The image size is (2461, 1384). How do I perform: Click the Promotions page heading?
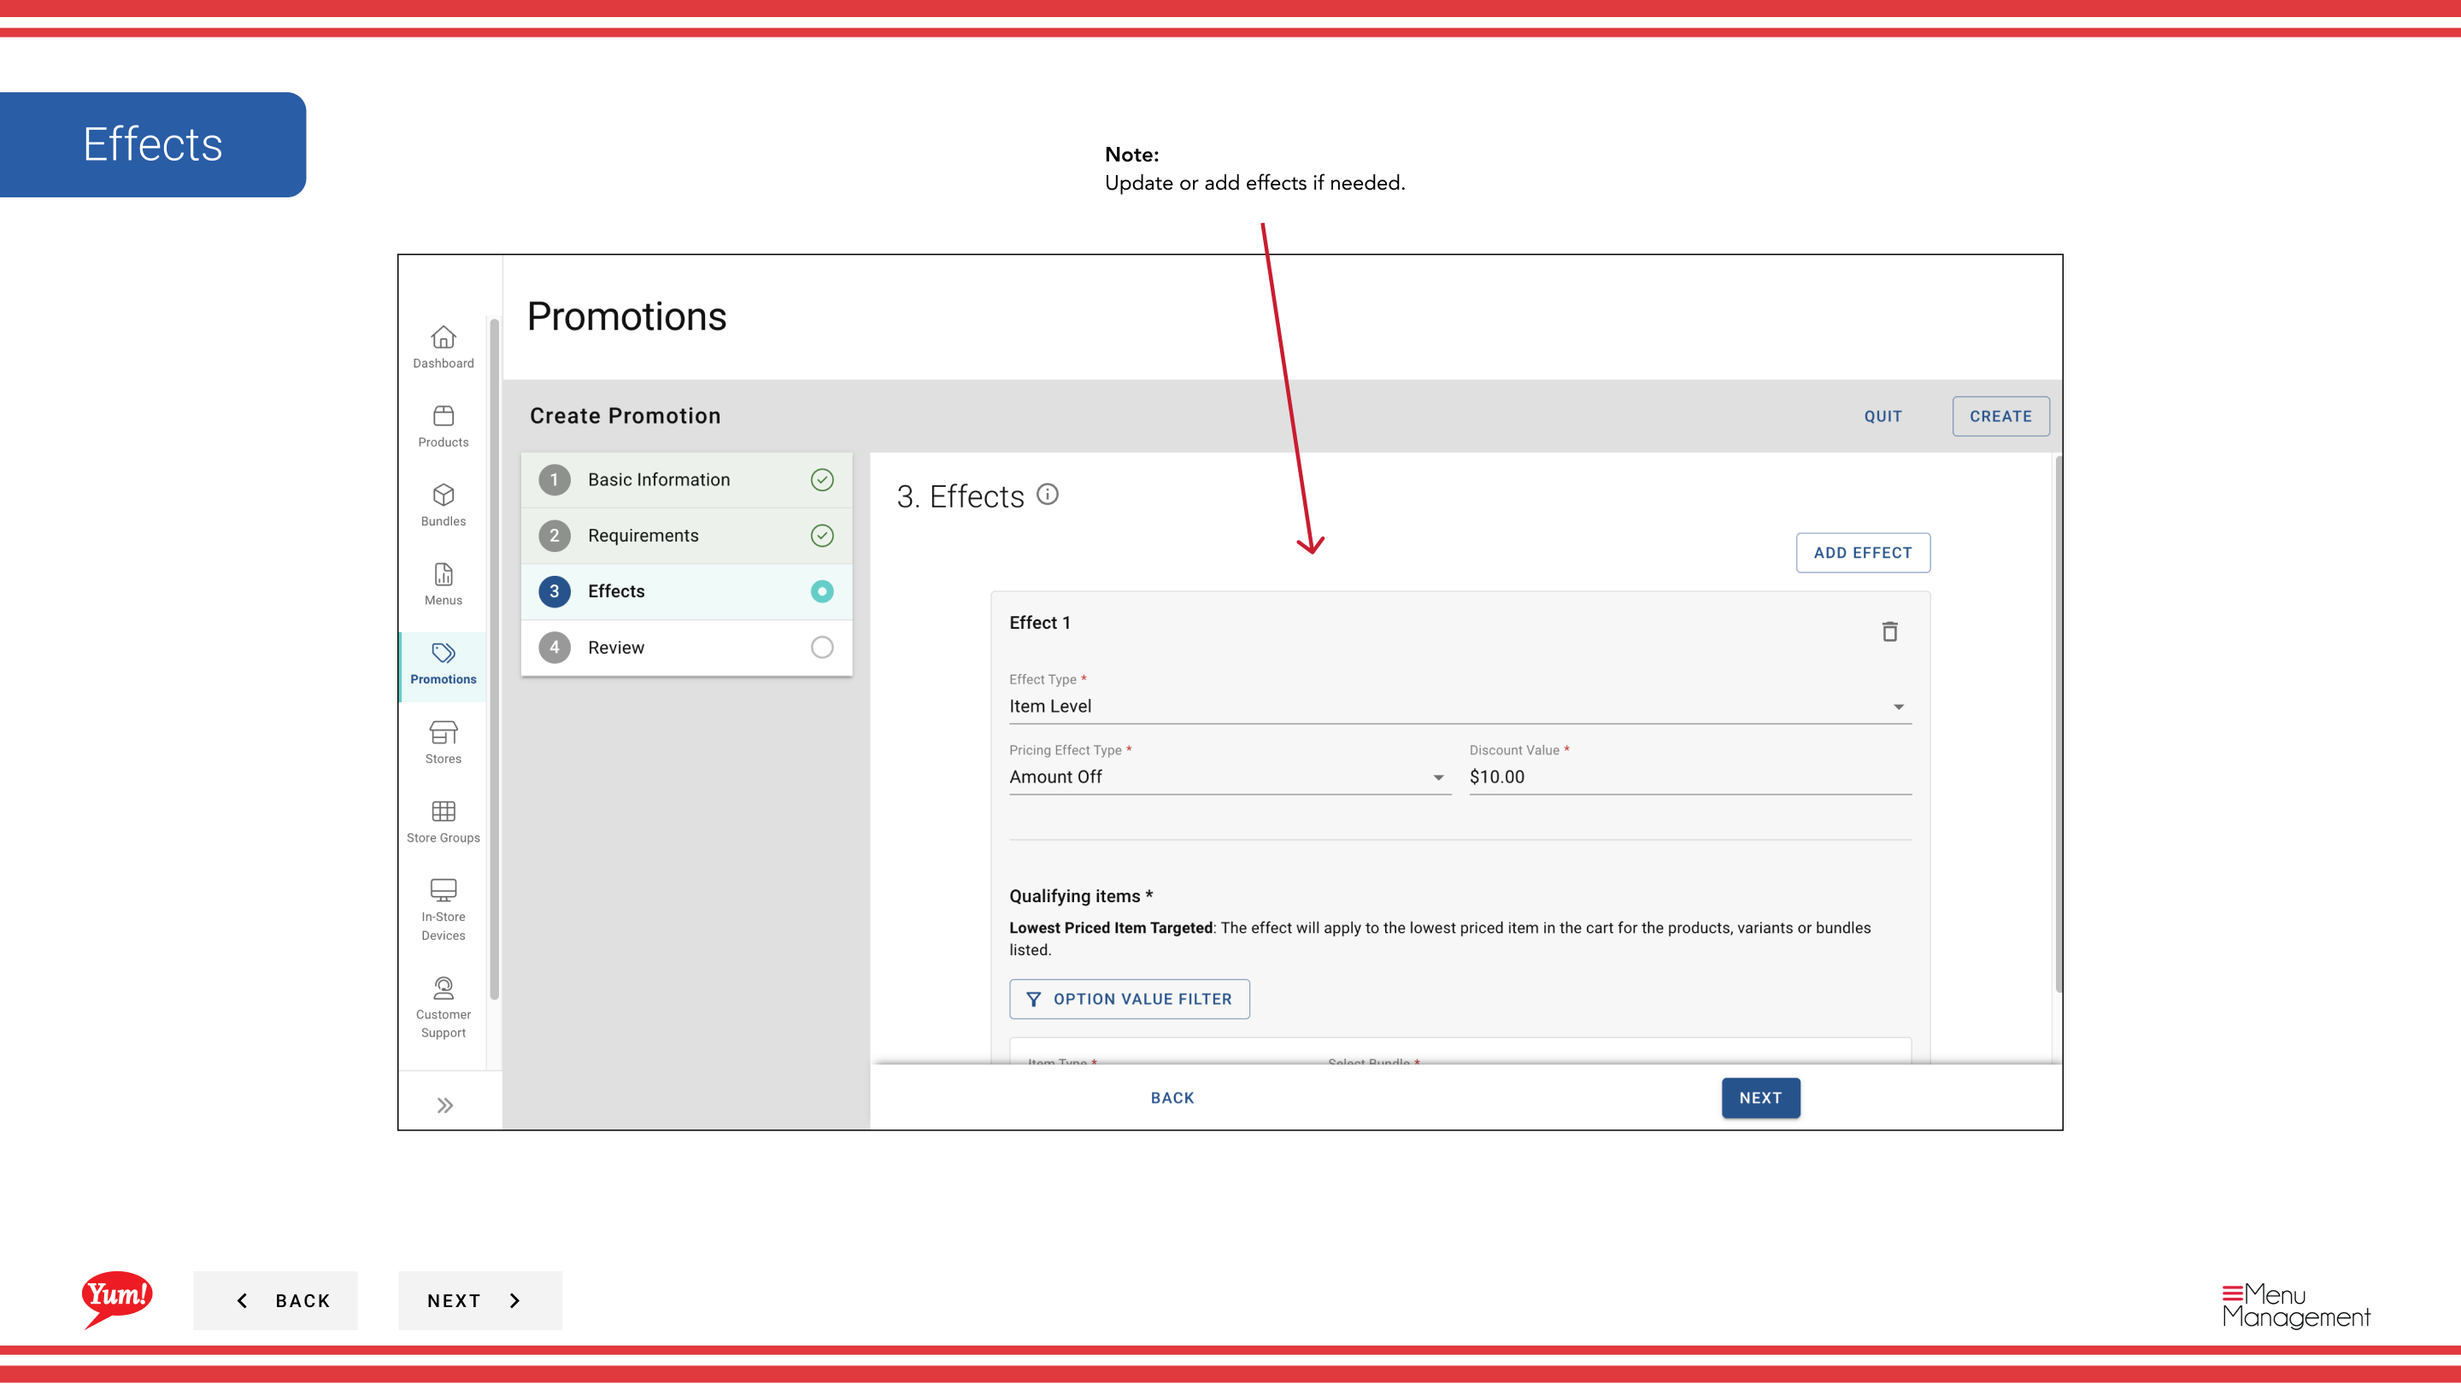[x=626, y=317]
